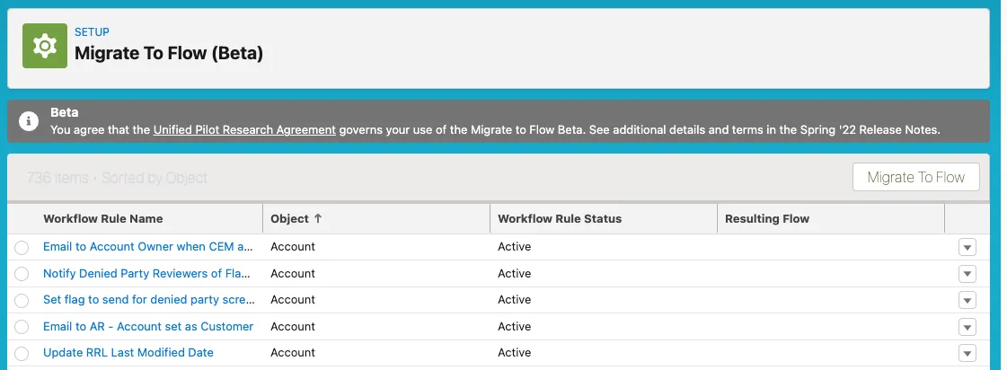Image resolution: width=1007 pixels, height=370 pixels.
Task: Open Set flag to send for denied party link
Action: [149, 299]
